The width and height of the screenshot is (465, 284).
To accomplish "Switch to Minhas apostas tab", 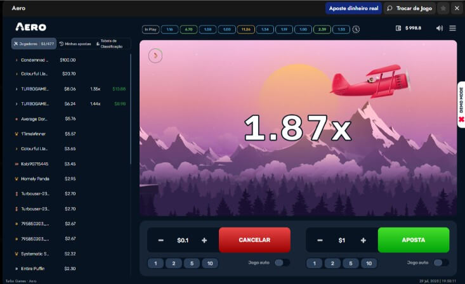I will [x=75, y=44].
